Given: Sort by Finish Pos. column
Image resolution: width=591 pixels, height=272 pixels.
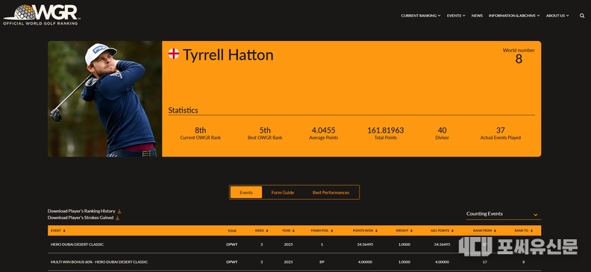Looking at the screenshot, I should tap(322, 230).
